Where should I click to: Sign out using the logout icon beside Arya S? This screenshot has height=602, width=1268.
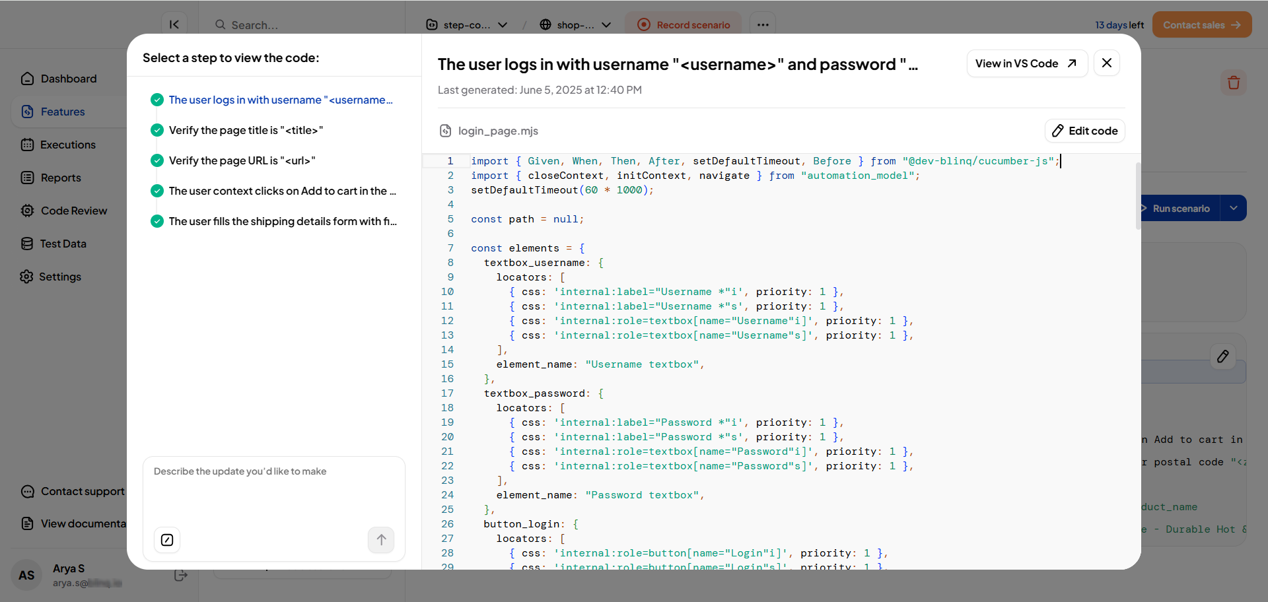[181, 575]
